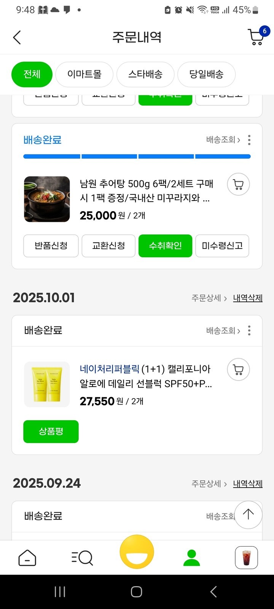Open the My profile tab in the bottom bar

click(x=191, y=558)
